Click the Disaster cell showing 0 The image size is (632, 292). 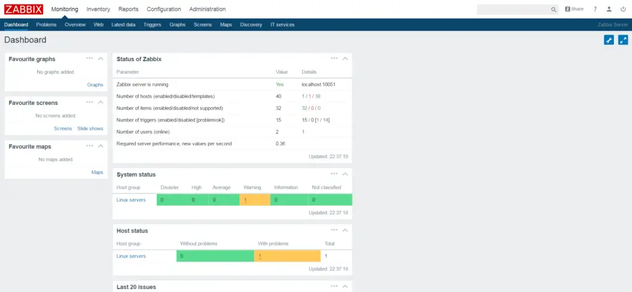[x=172, y=200]
